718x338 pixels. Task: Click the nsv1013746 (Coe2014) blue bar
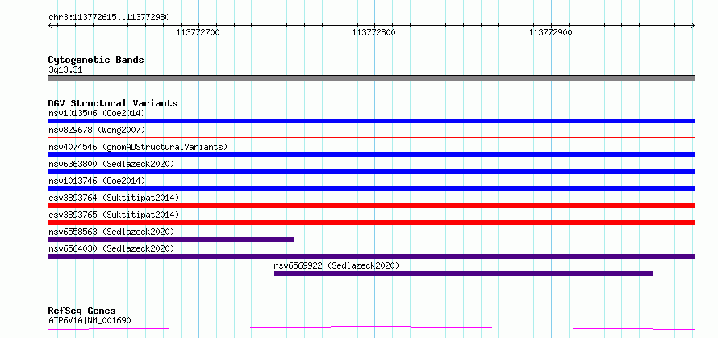coord(371,189)
